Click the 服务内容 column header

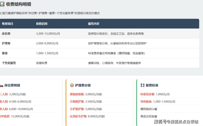94,24
